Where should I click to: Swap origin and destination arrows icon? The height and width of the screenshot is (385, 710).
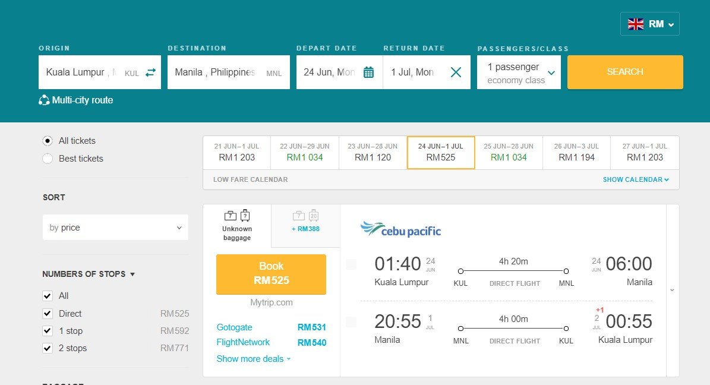click(150, 72)
